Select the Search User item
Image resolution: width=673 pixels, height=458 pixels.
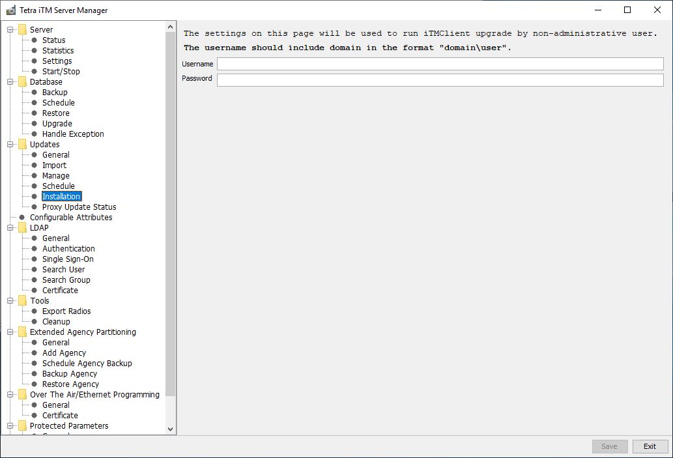click(64, 269)
